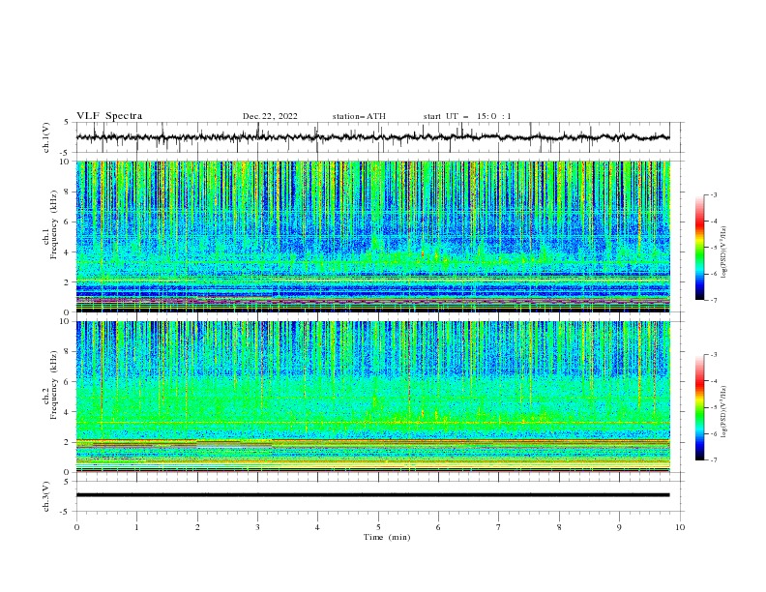Click the ch.2 spectrogram color scale bar
Viewport: 766px width, 592px height.
click(699, 407)
